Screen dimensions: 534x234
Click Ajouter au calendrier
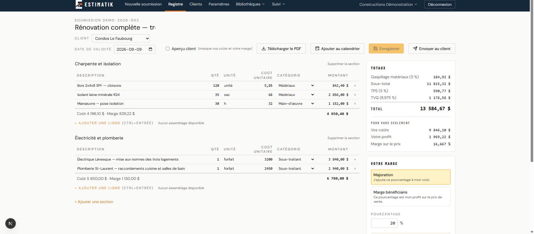[x=337, y=49]
